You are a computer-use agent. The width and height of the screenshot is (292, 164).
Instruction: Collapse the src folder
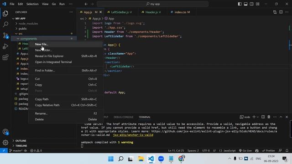pyautogui.click(x=21, y=34)
